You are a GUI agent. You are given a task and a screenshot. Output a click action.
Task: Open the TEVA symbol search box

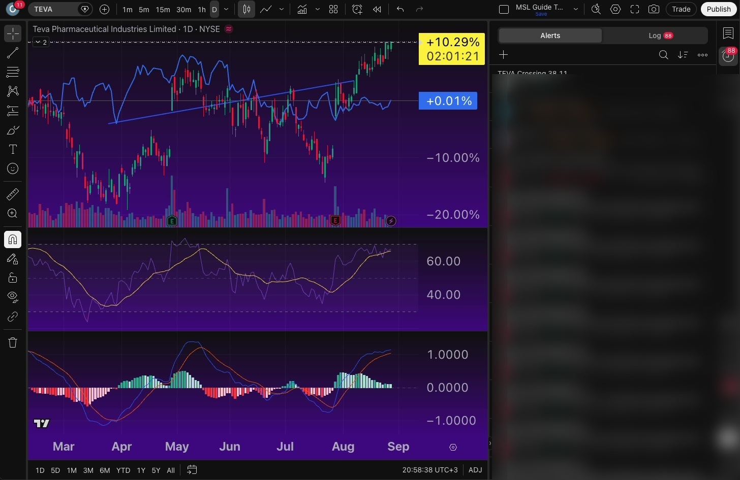click(60, 9)
